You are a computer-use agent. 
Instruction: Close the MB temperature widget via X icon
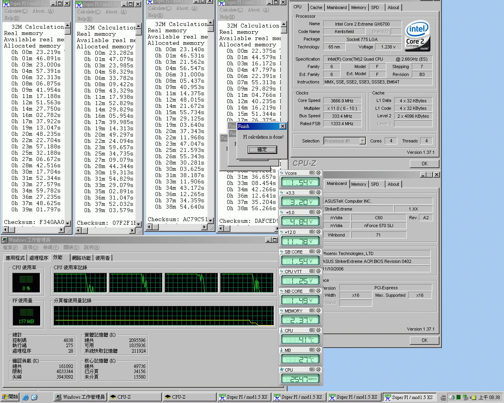pos(318,350)
